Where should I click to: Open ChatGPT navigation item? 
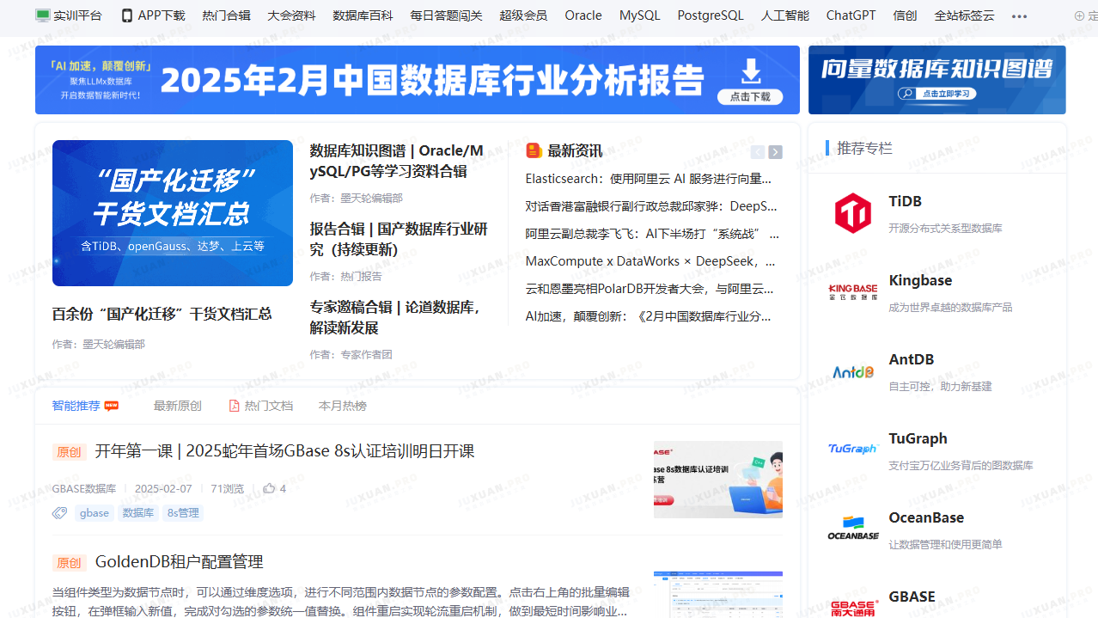[851, 15]
